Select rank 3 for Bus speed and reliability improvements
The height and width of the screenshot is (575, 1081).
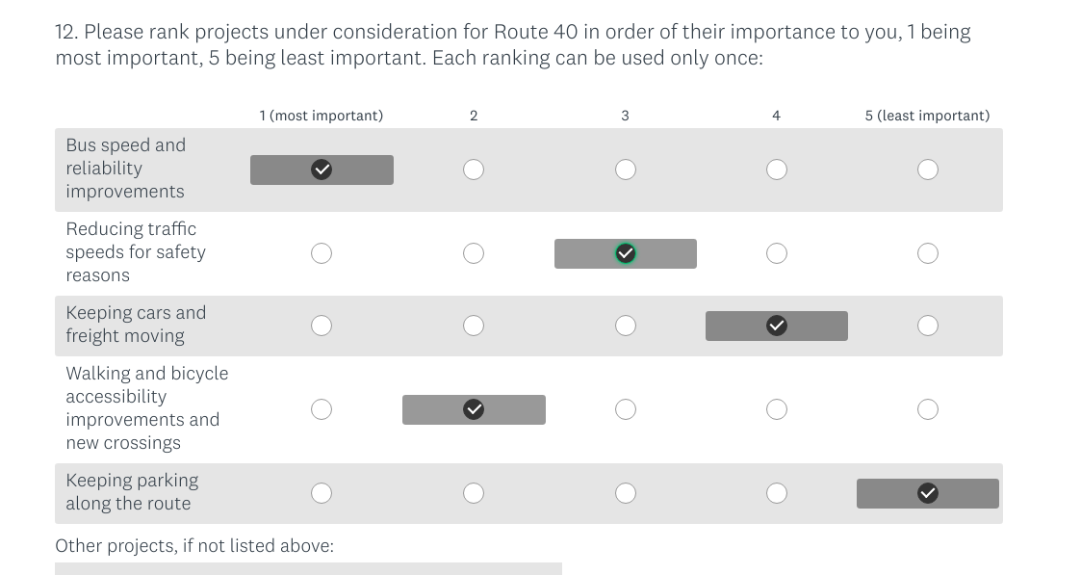pos(625,170)
